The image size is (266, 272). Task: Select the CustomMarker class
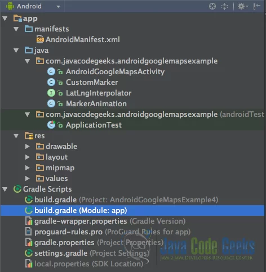tap(83, 83)
